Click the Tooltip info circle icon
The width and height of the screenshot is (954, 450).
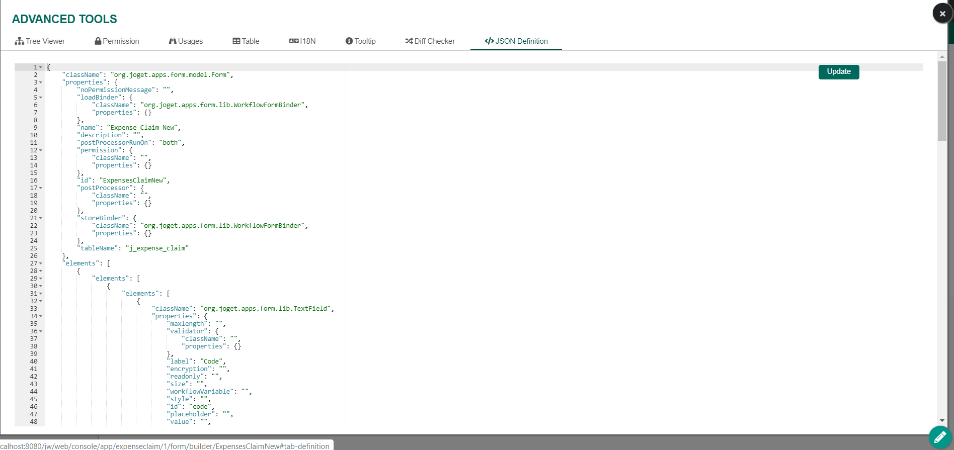click(x=349, y=41)
